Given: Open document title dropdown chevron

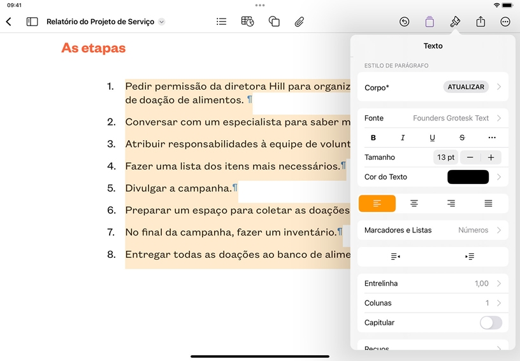Looking at the screenshot, I should [x=161, y=22].
